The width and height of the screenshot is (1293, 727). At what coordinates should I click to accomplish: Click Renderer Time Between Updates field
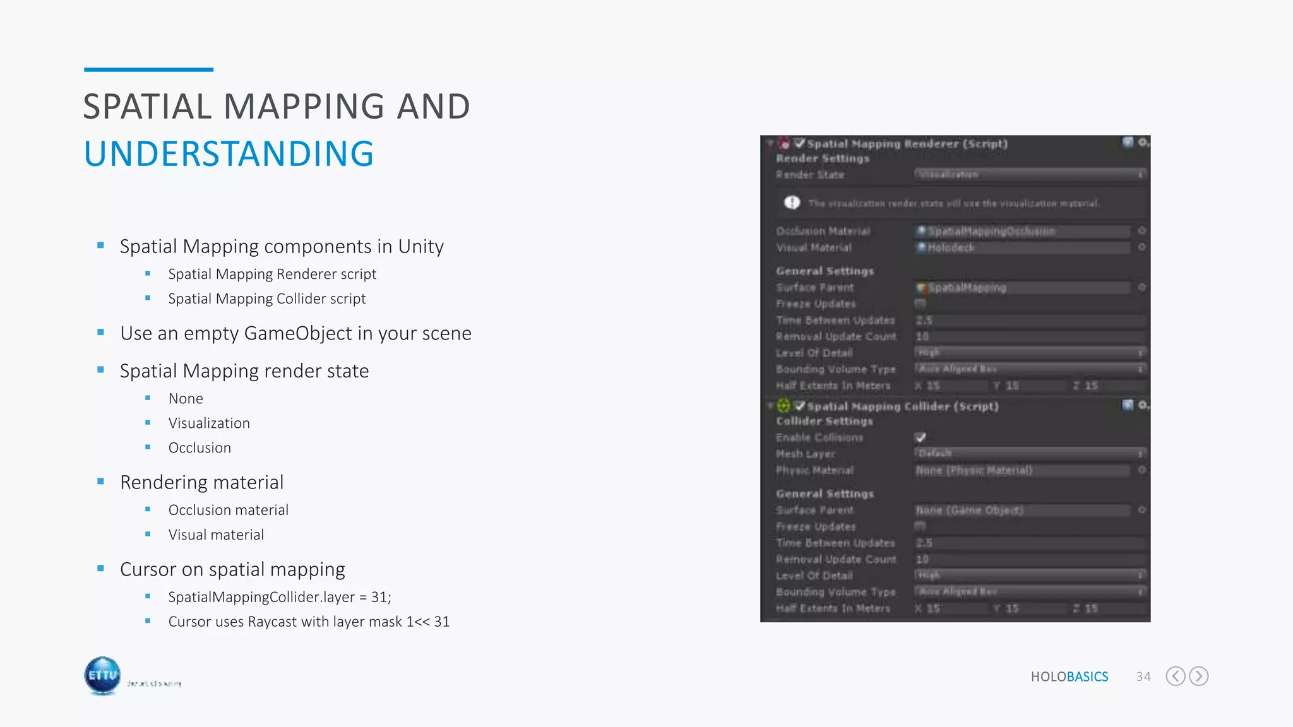coord(1030,320)
